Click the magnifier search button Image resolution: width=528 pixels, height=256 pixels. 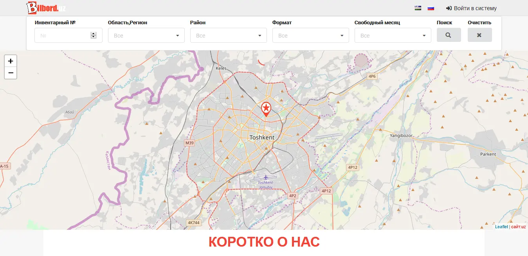coord(449,35)
